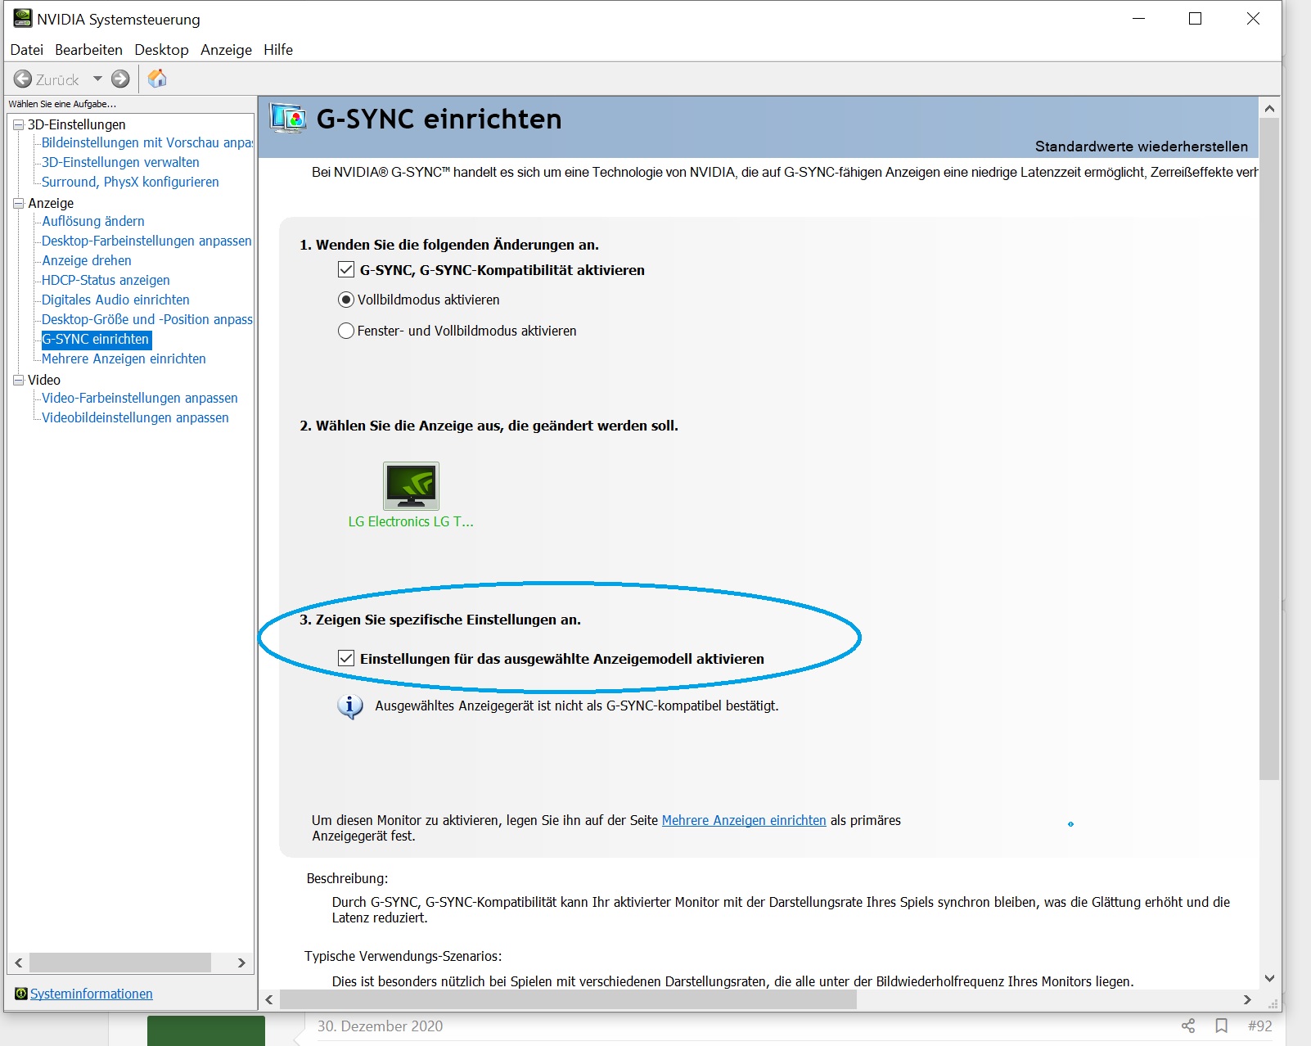Minimize the NVIDIA Systemsteuerung window
1311x1046 pixels.
[1138, 18]
